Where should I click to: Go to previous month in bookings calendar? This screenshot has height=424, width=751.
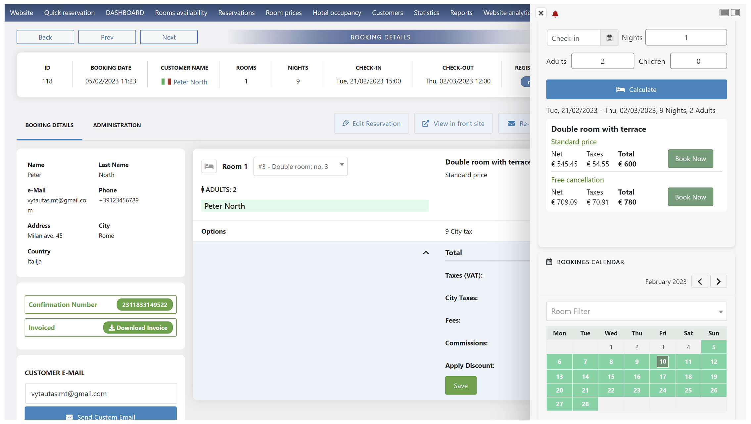pos(700,282)
